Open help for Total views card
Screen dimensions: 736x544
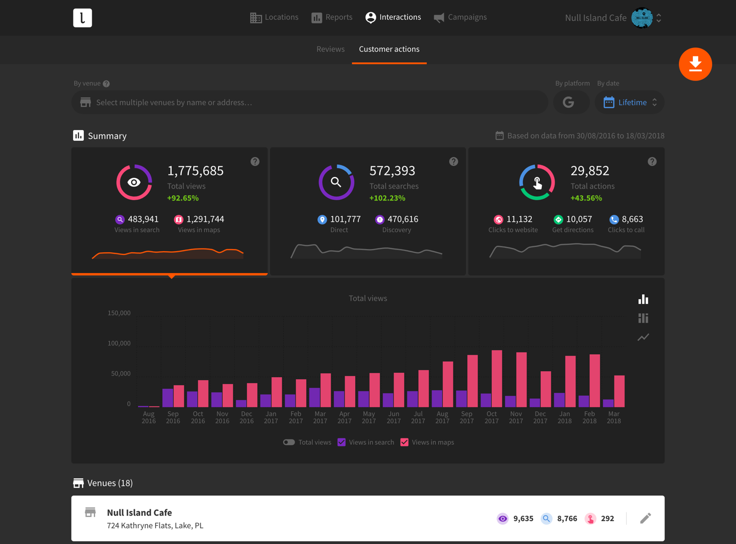tap(255, 162)
